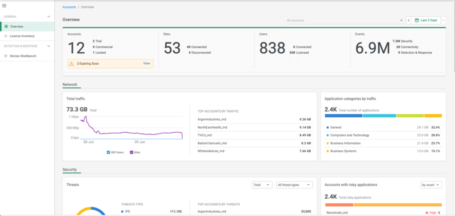Screen dimensions: 455x216
Task: Click the 838 users count
Action: click(272, 48)
